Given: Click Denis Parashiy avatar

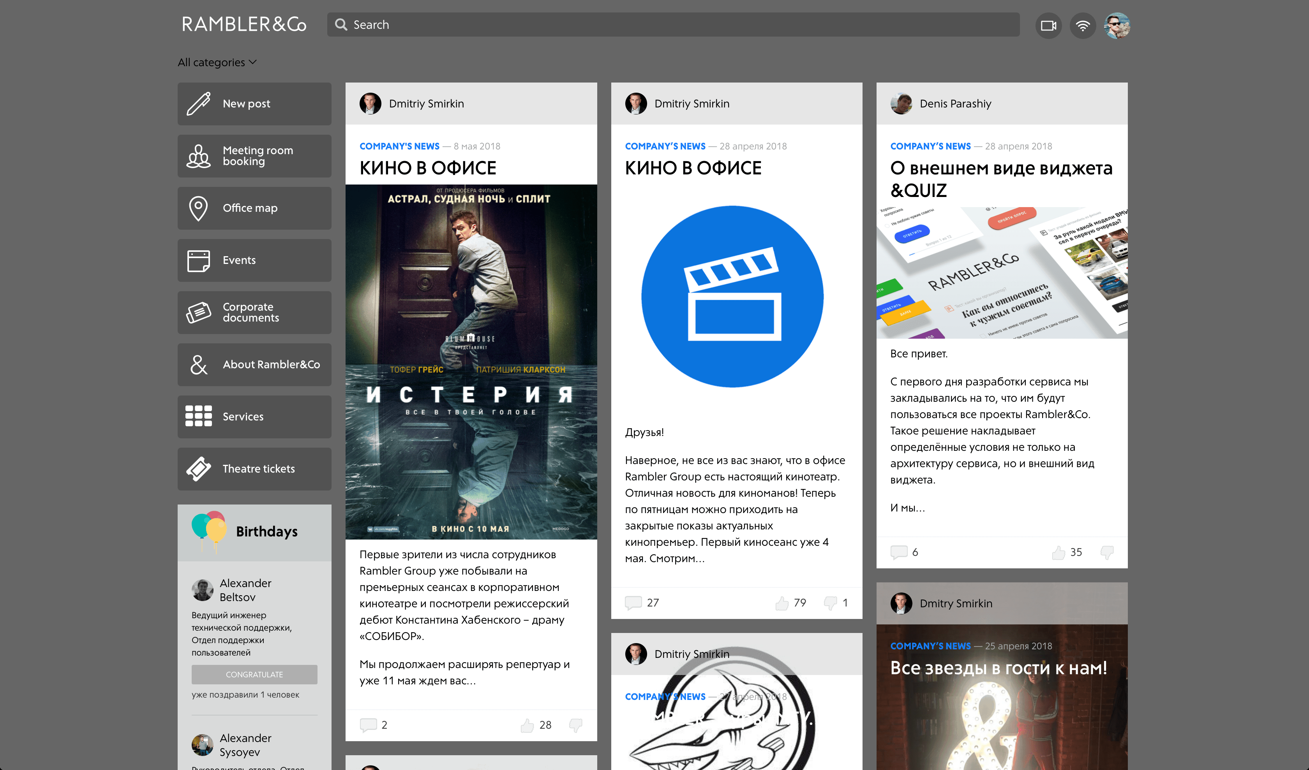Looking at the screenshot, I should (x=901, y=104).
